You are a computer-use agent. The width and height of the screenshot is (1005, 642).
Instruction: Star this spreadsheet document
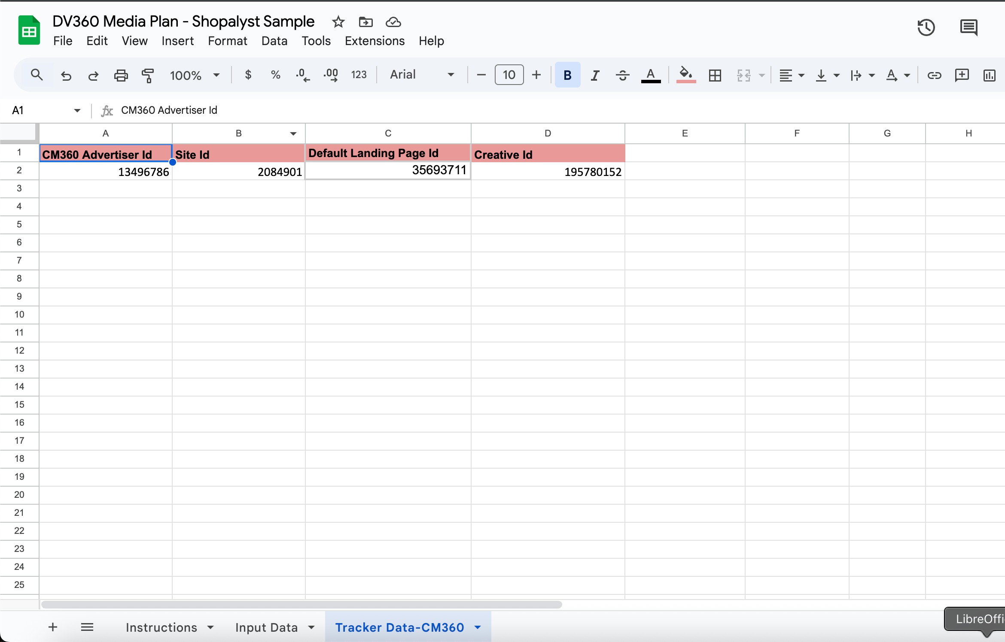coord(338,22)
